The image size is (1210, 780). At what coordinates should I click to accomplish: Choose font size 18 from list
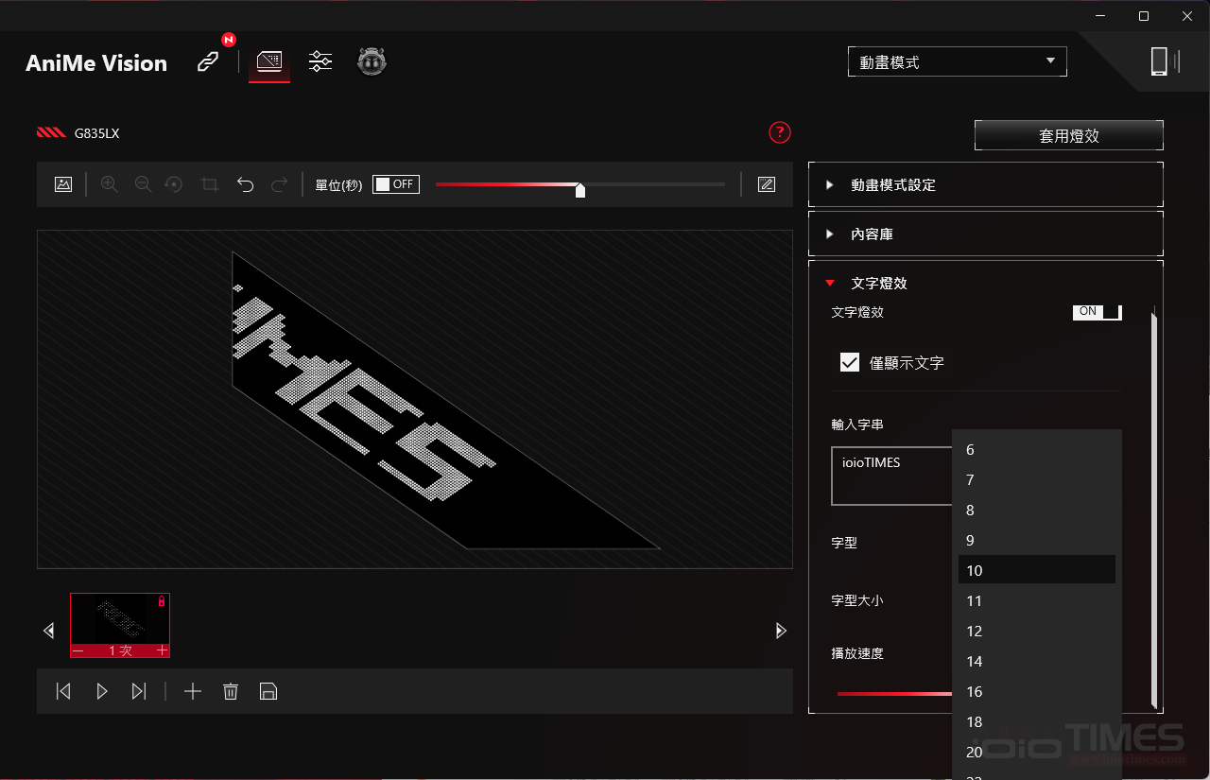(1037, 722)
